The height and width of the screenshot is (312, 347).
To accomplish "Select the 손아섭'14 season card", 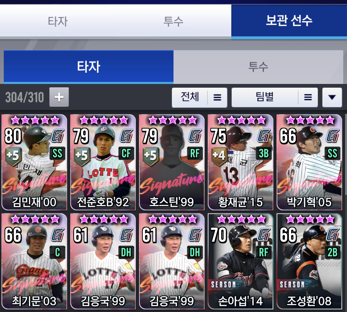I will [x=241, y=261].
